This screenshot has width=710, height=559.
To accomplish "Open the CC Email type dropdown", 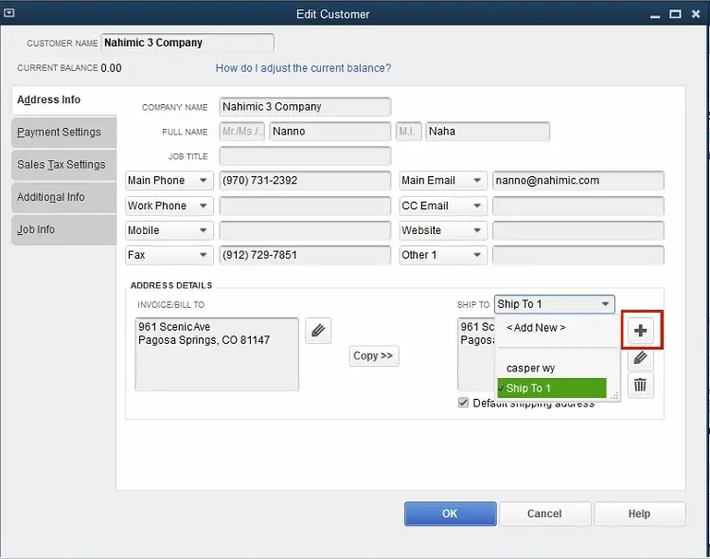I will [442, 206].
